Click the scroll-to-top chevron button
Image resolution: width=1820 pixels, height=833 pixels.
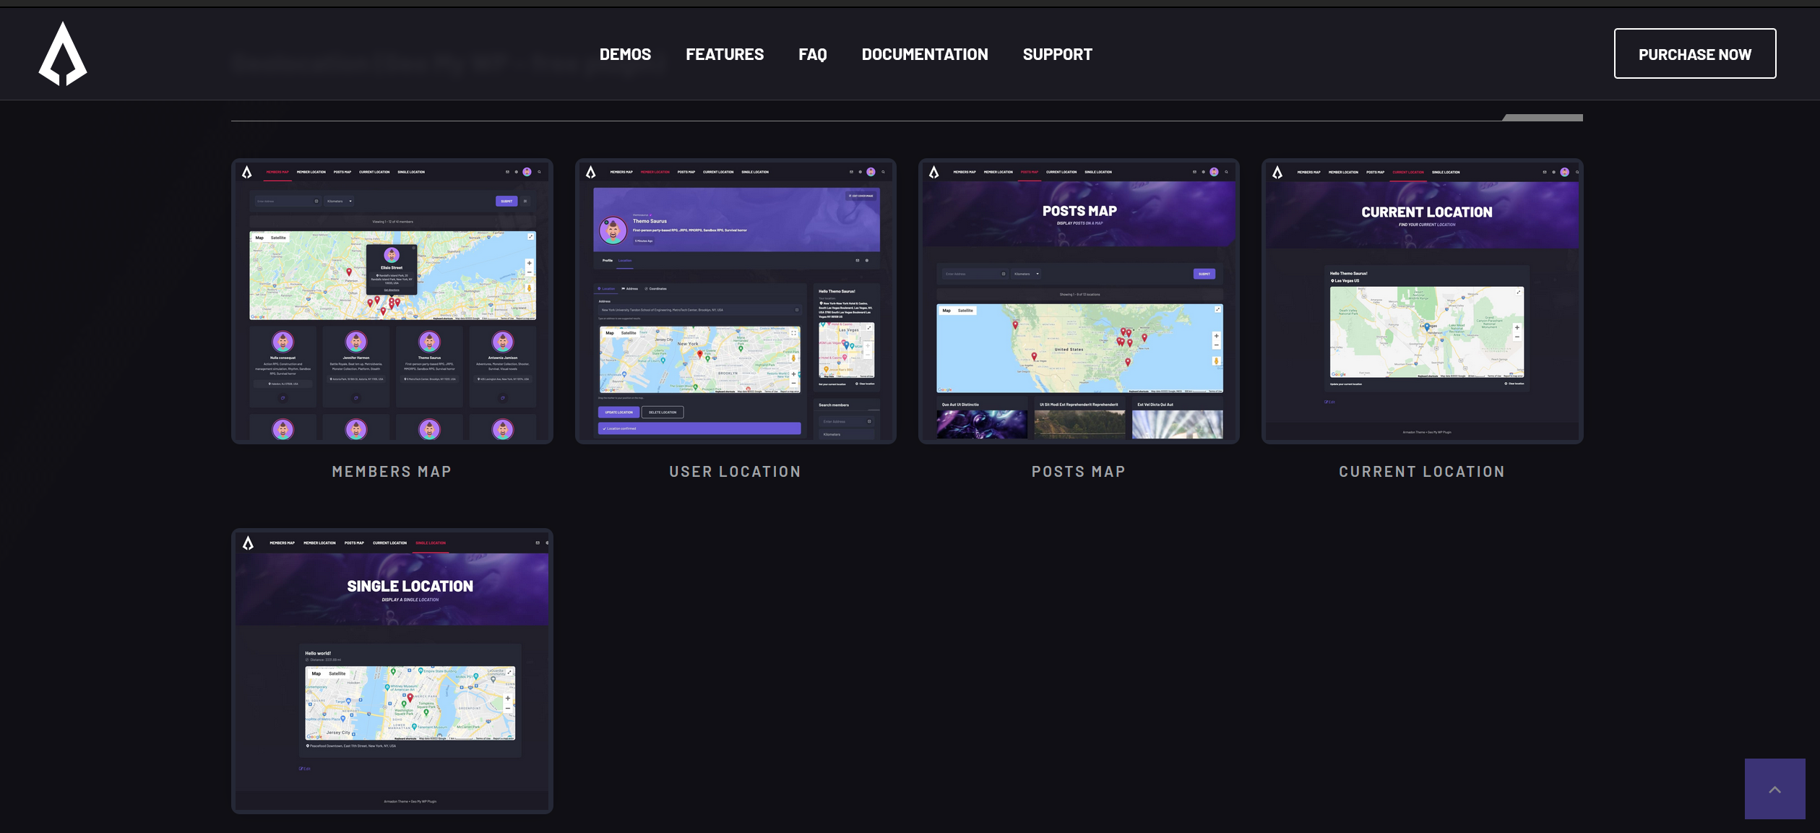pyautogui.click(x=1774, y=789)
